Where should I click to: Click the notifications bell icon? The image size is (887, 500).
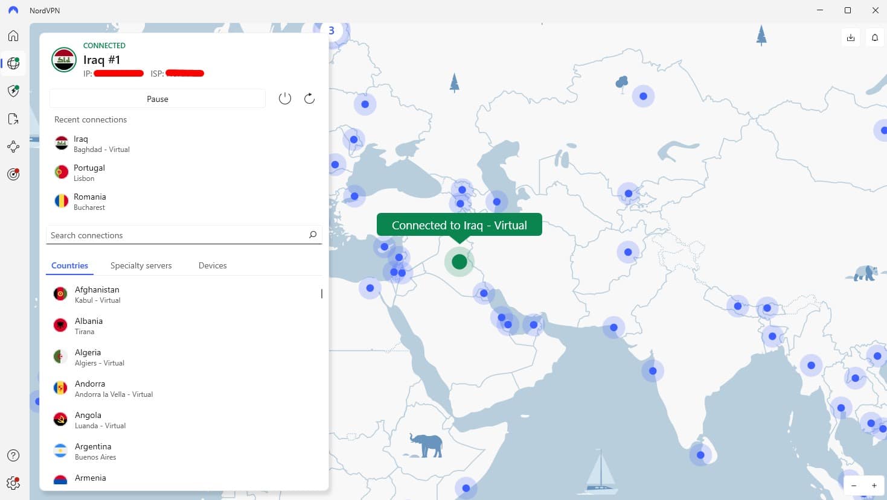click(874, 37)
